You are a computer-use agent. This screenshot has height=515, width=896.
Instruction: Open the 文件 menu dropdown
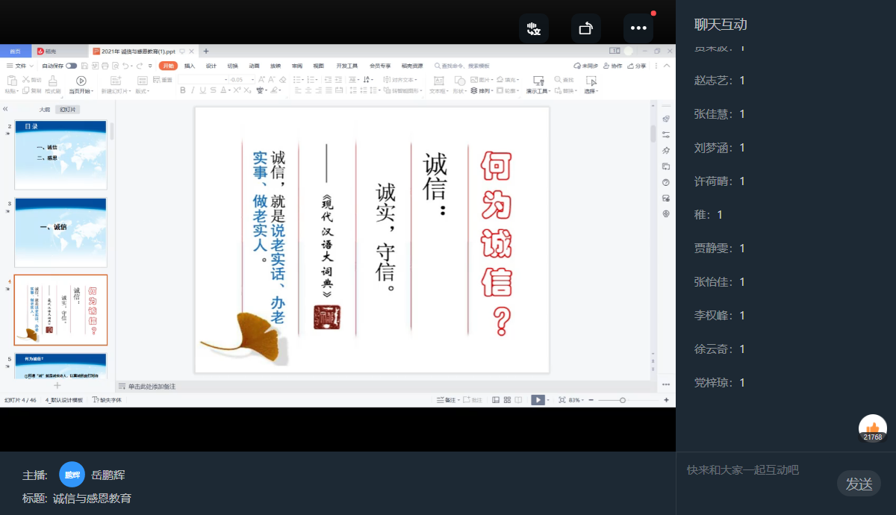(20, 66)
